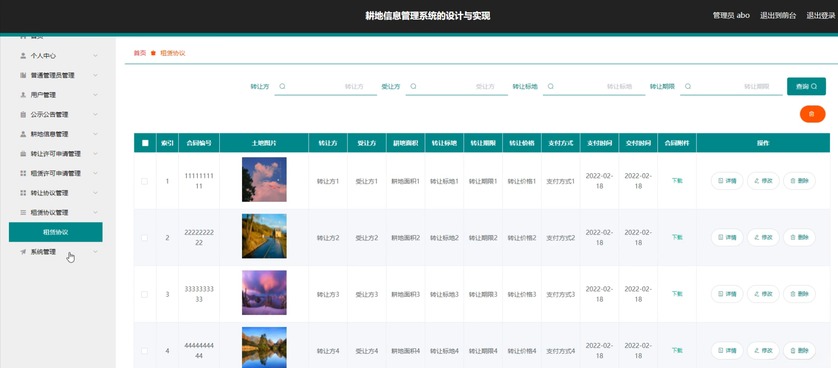Click the 耕地信息管理 sidebar icon
The image size is (838, 368).
point(23,134)
